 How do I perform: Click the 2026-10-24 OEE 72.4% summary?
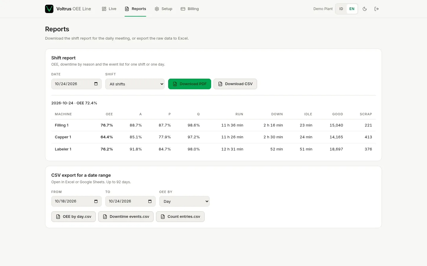point(74,103)
